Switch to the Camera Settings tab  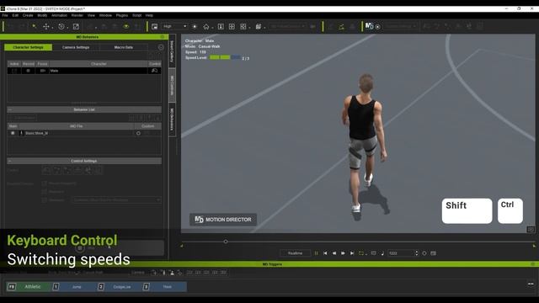76,47
